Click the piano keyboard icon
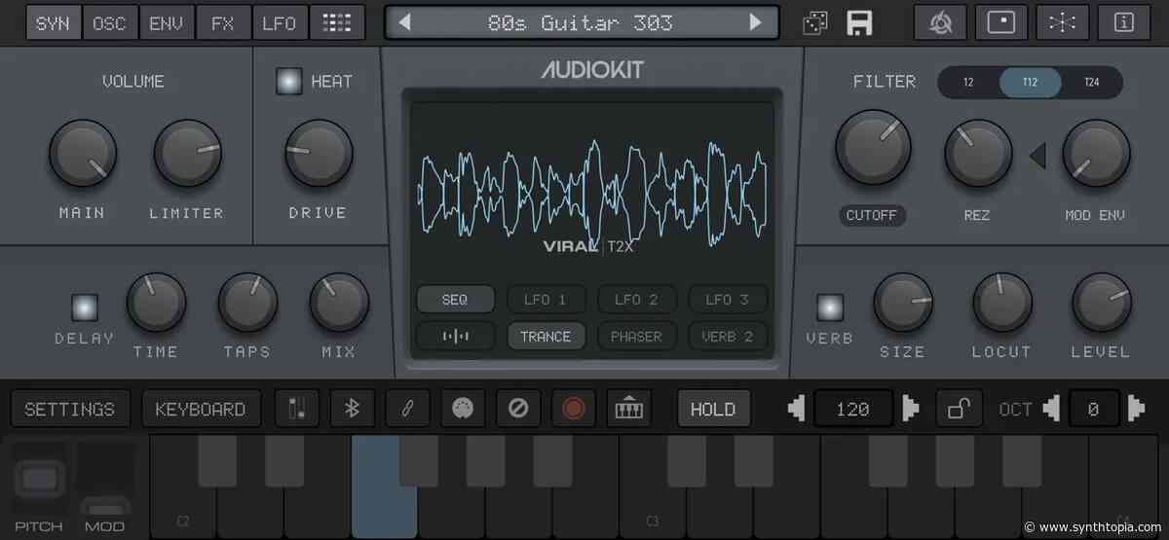 [x=629, y=410]
